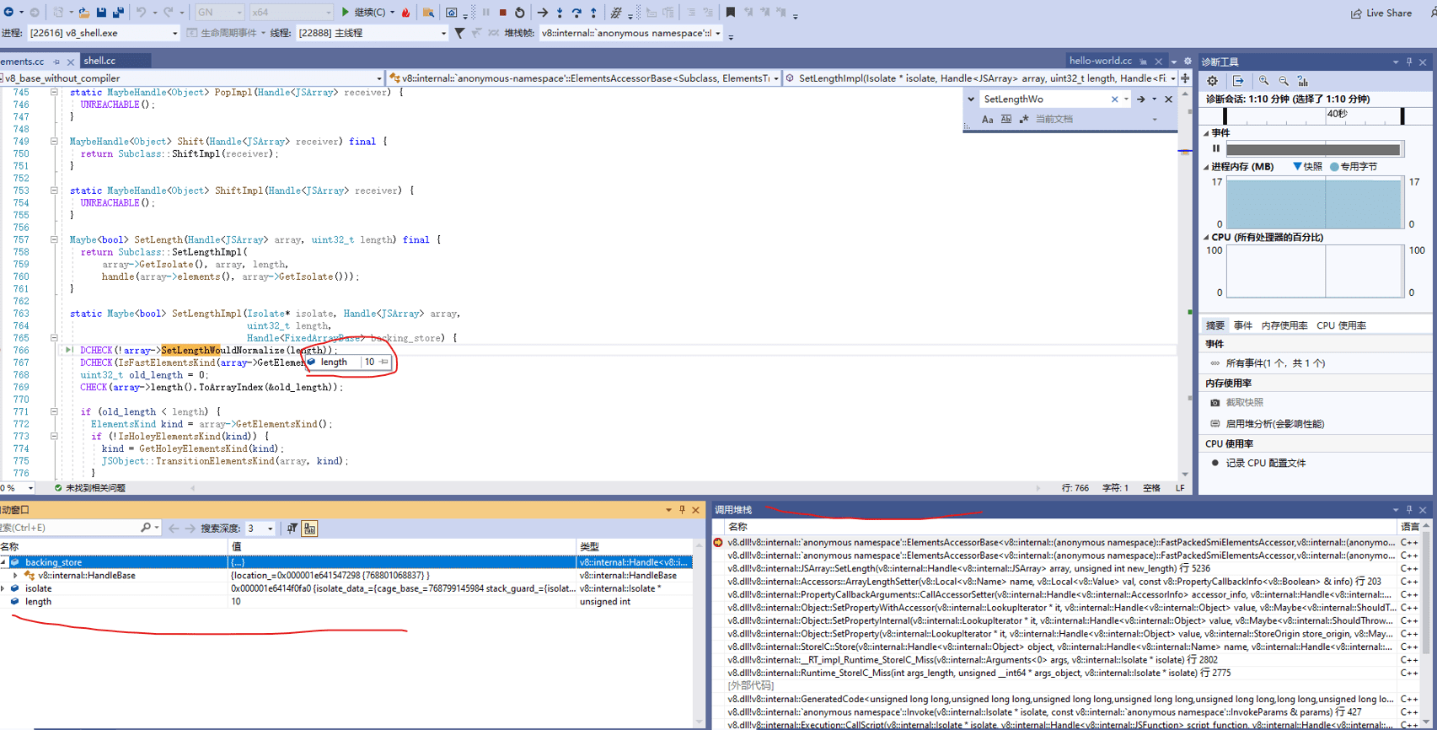Click the hot reload flame icon
This screenshot has width=1437, height=730.
[406, 13]
